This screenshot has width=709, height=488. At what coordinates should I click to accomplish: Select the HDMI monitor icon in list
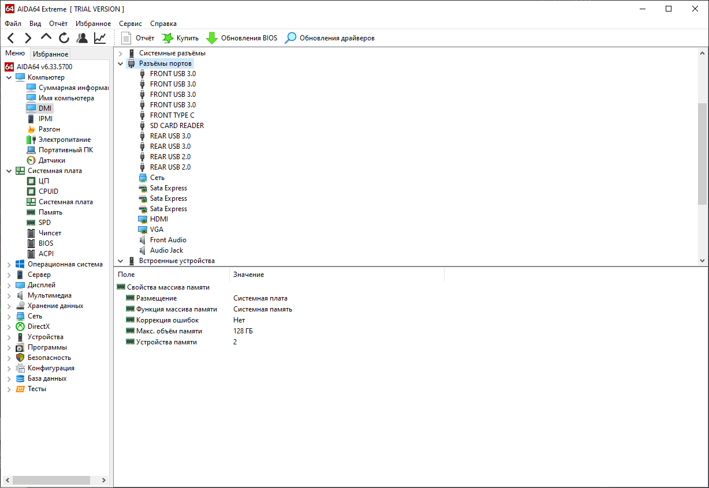click(143, 219)
